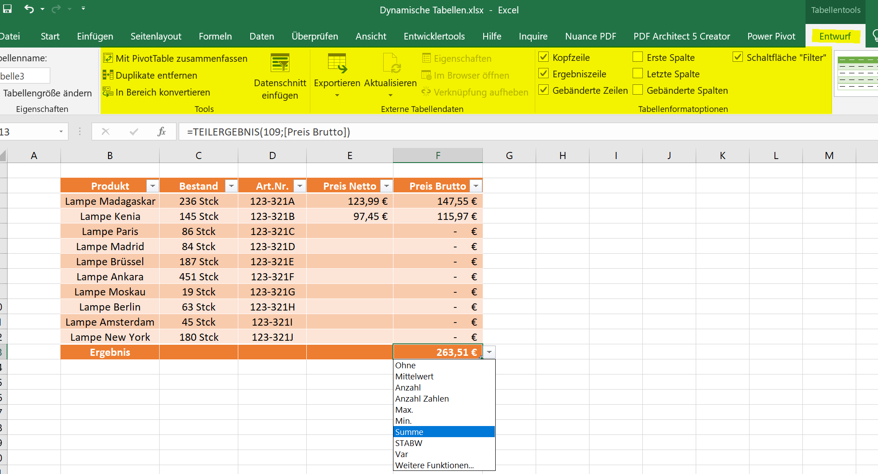878x474 pixels.
Task: Select the 451 Stck cell
Action: (199, 277)
